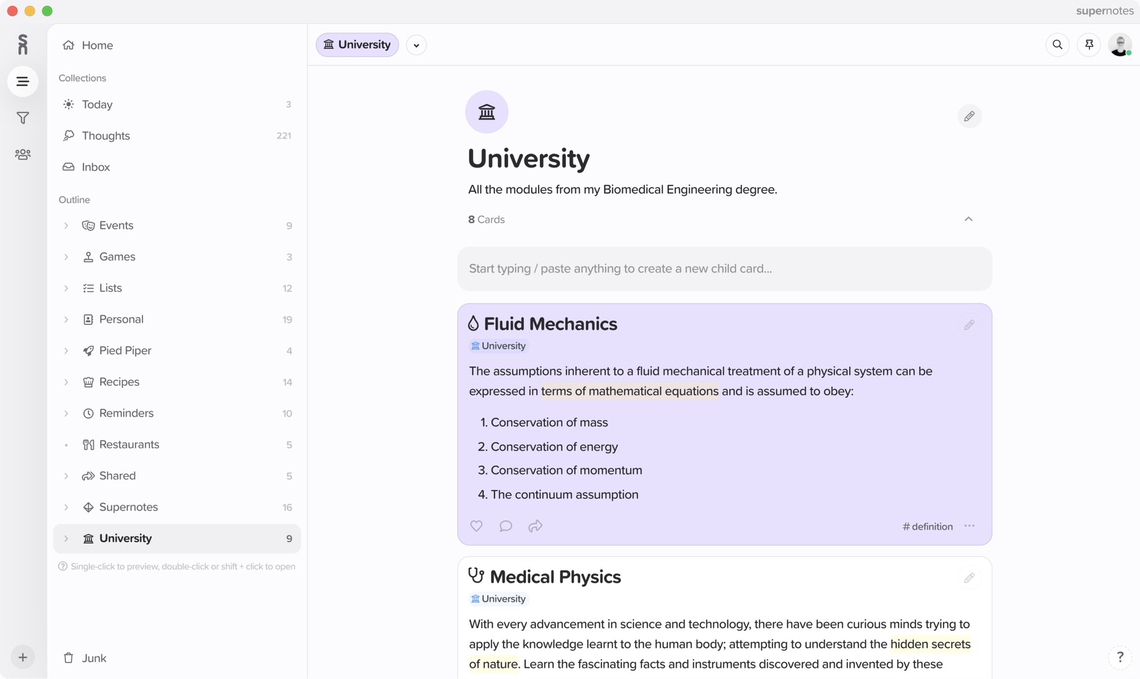Go to Home in sidebar

coord(97,45)
